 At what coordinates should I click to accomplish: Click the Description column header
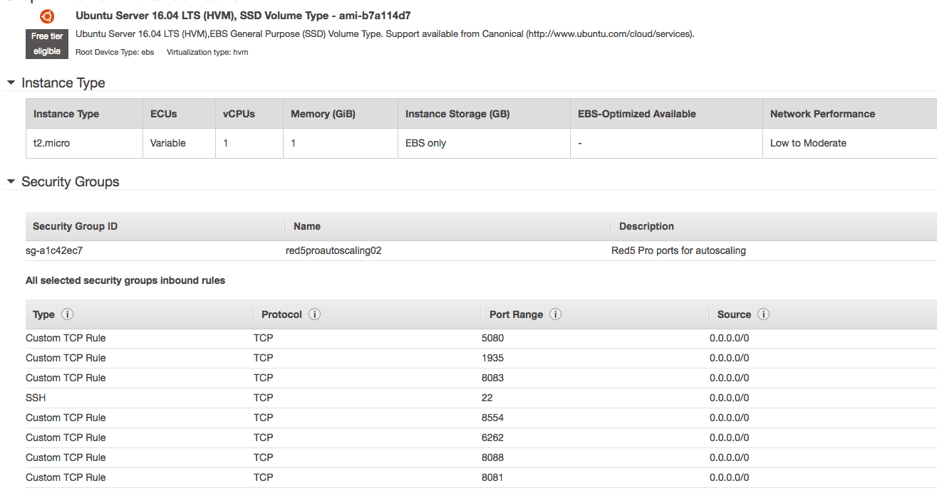646,226
